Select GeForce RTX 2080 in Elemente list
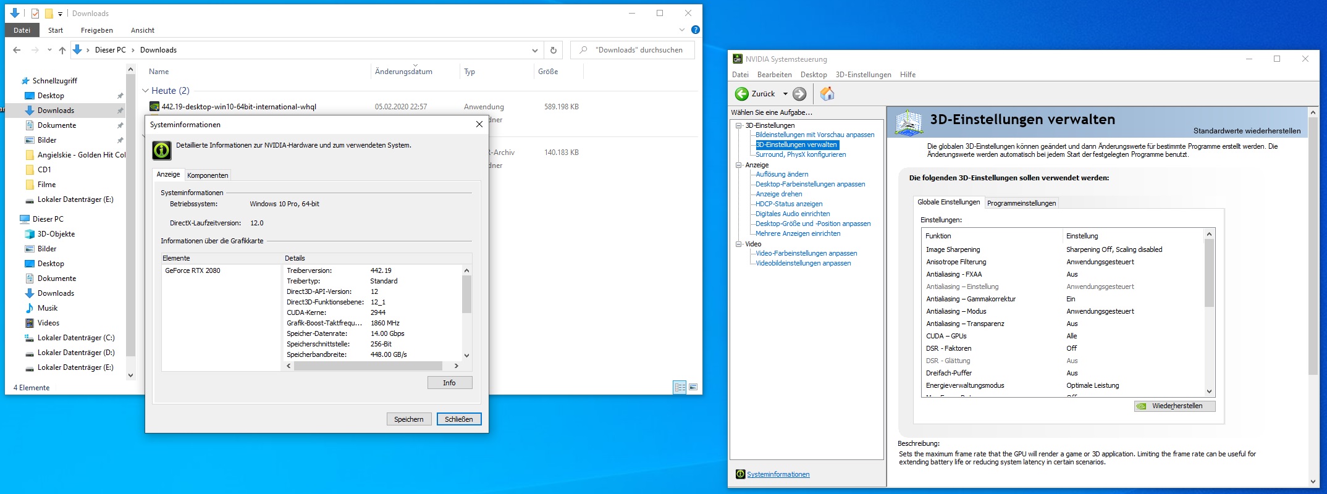The image size is (1327, 494). (193, 270)
